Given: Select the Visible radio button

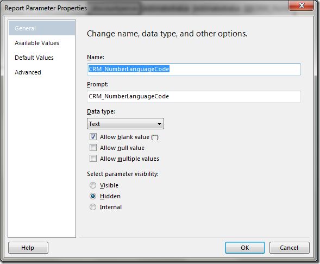Looking at the screenshot, I should (x=93, y=185).
